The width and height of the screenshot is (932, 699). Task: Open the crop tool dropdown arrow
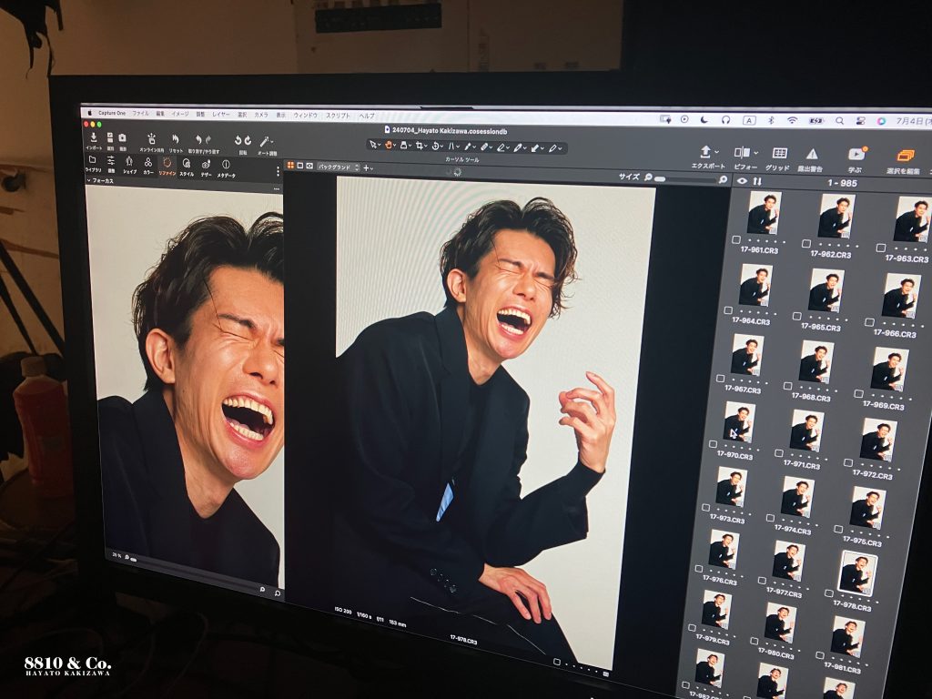click(426, 147)
